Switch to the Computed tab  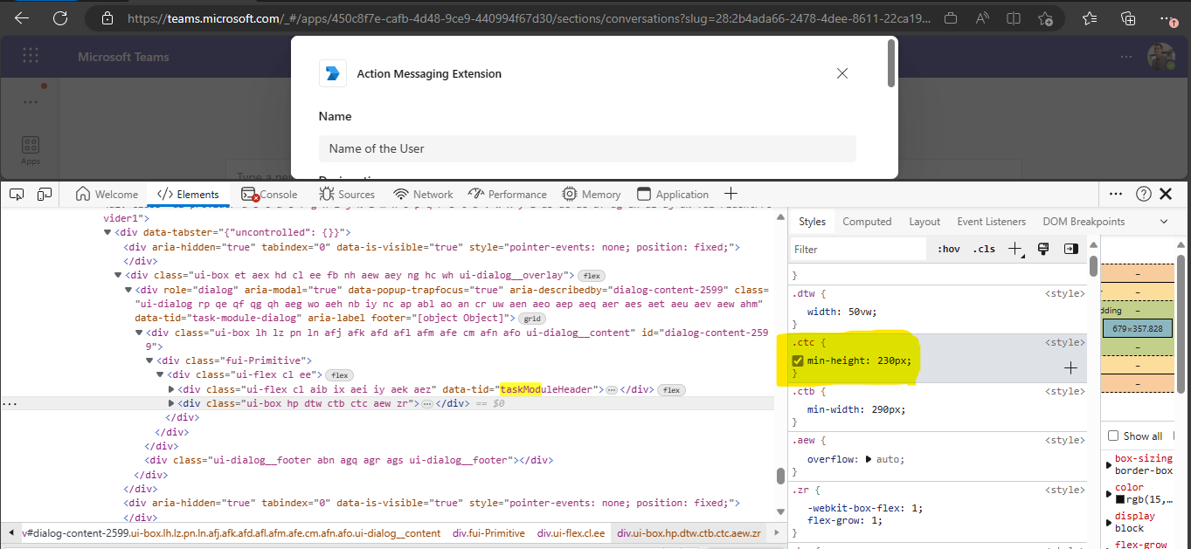coord(866,221)
